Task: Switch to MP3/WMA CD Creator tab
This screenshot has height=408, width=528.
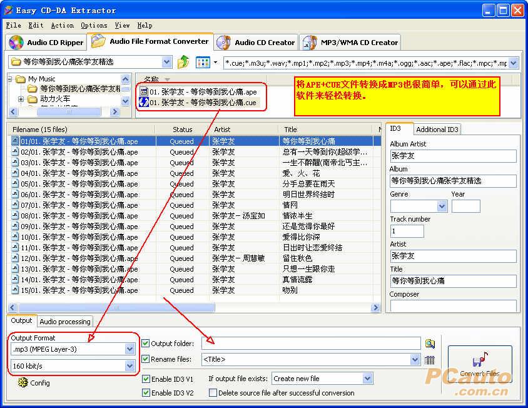Action: tap(350, 43)
